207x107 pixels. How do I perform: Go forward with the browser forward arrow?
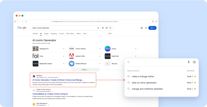point(22,22)
